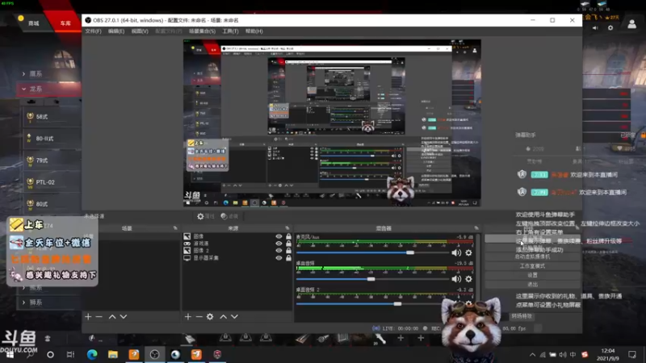Screen dimensions: 646x363
Task: Click the OBS preview canvas
Action: (x=332, y=123)
